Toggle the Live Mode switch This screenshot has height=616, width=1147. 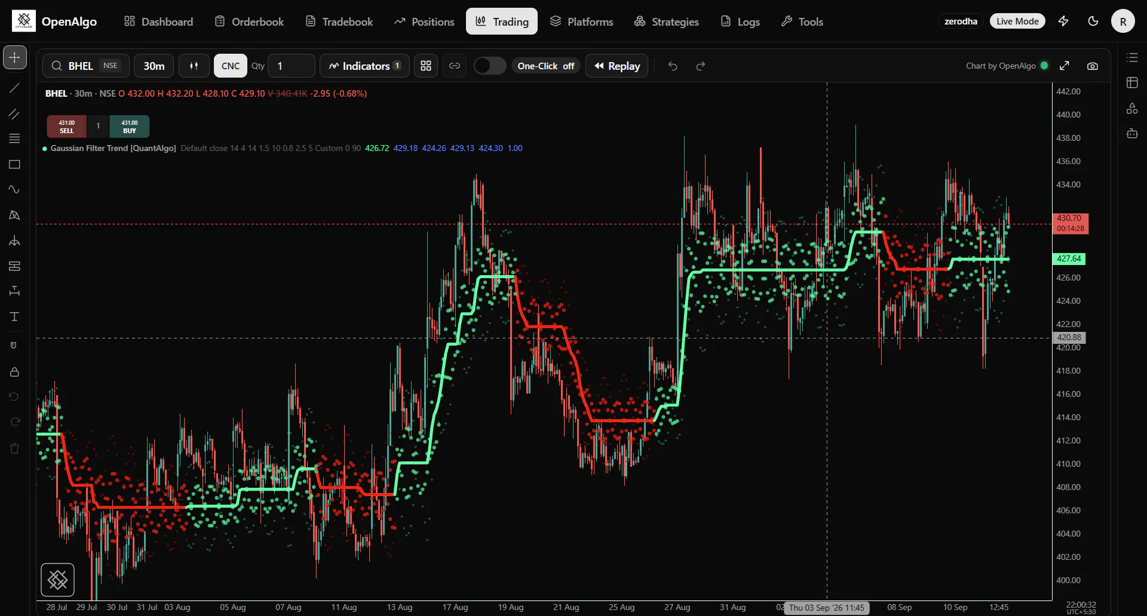click(1017, 21)
